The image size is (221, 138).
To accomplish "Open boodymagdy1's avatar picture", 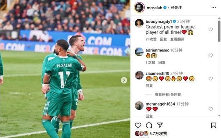I will click(x=139, y=23).
